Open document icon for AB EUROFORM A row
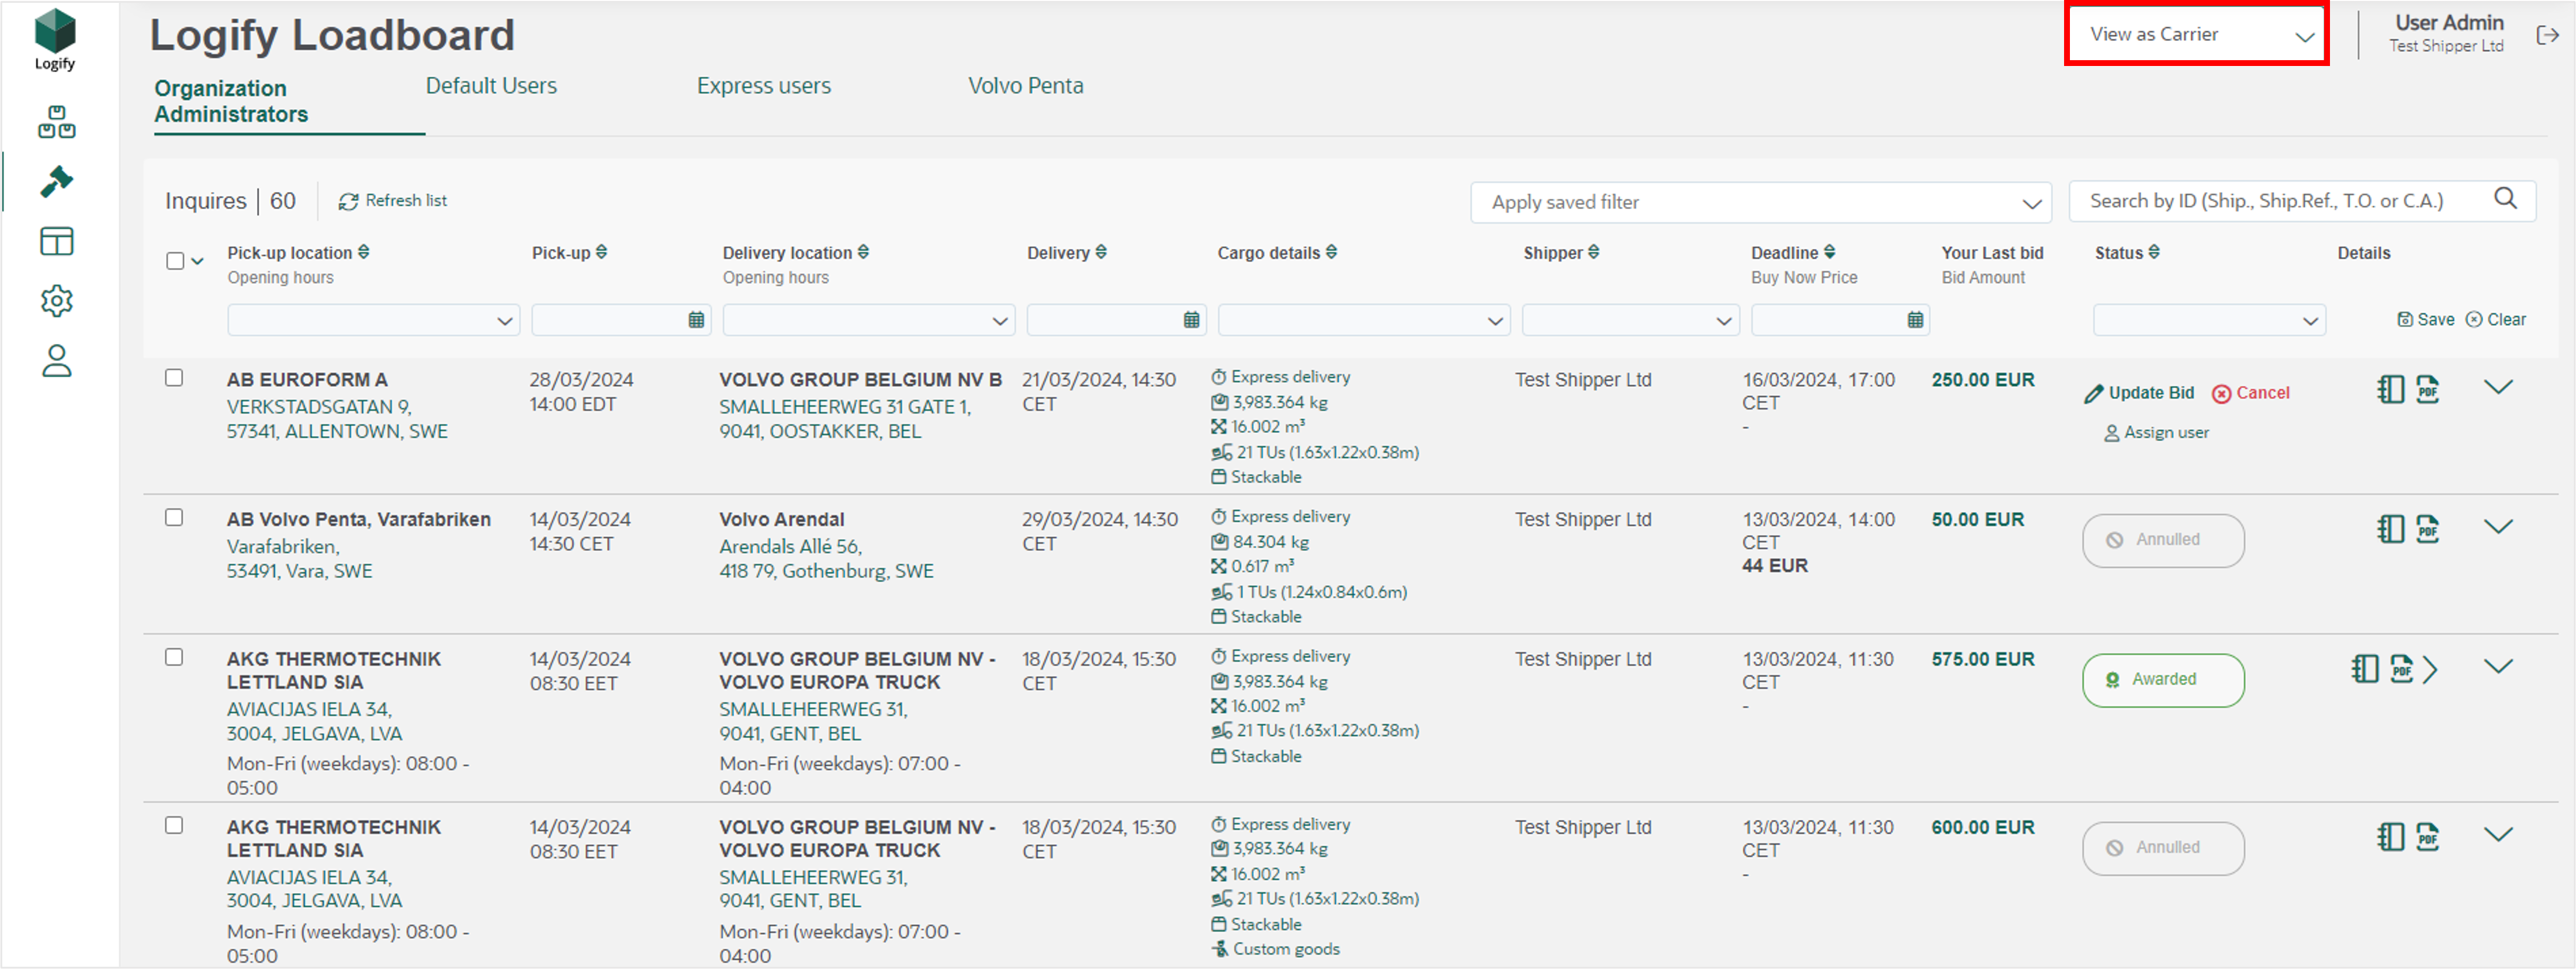The image size is (2576, 969). 2390,388
